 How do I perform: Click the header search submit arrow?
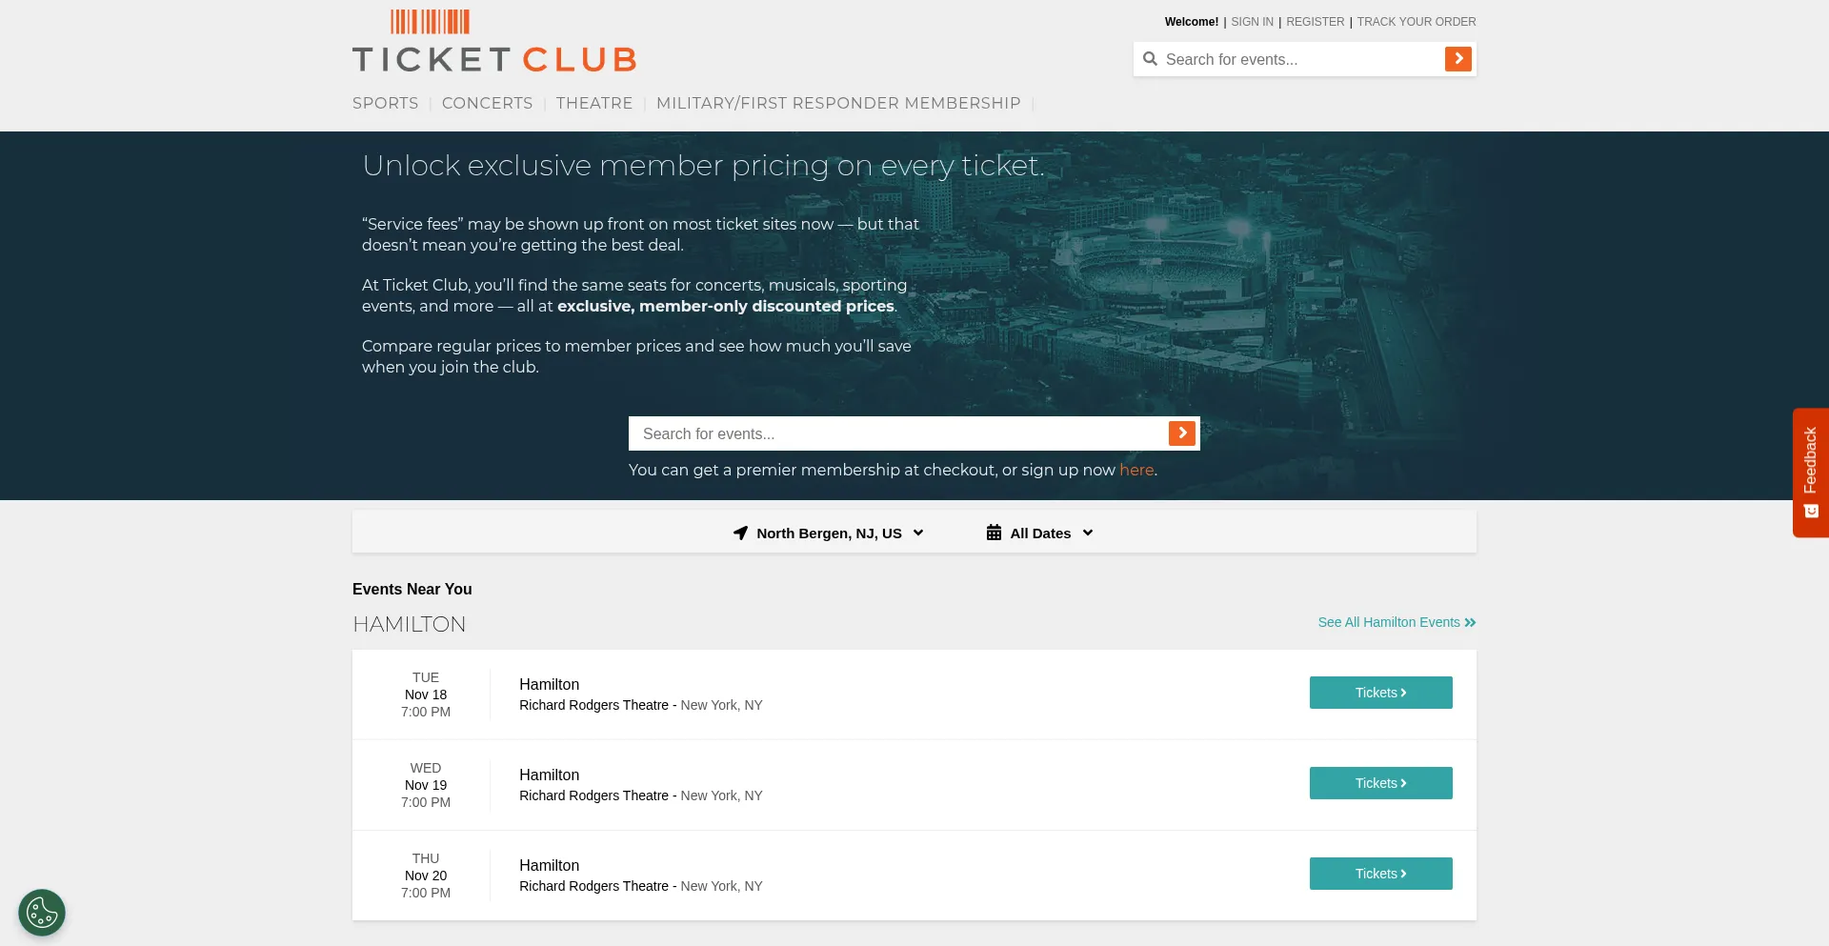(x=1457, y=59)
